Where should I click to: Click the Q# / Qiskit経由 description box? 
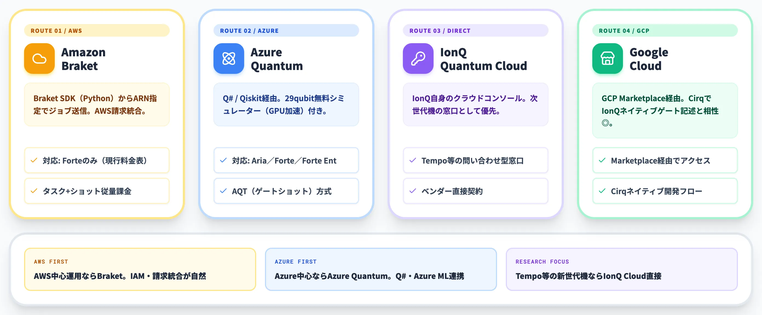[286, 105]
